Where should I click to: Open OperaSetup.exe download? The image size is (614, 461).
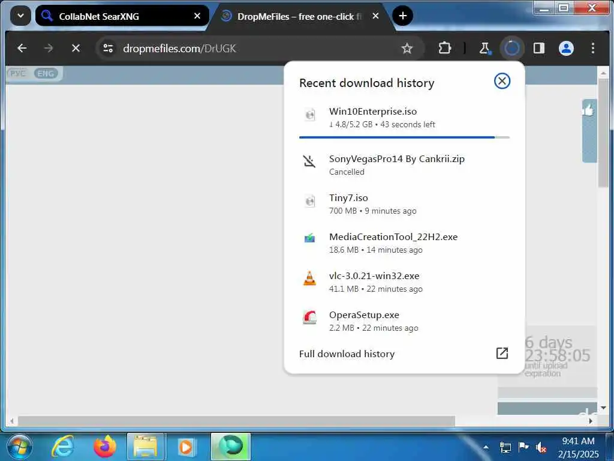tap(404, 321)
